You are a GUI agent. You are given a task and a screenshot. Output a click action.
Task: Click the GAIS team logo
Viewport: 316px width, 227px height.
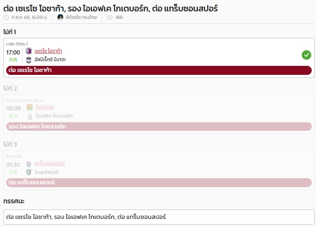(x=29, y=107)
